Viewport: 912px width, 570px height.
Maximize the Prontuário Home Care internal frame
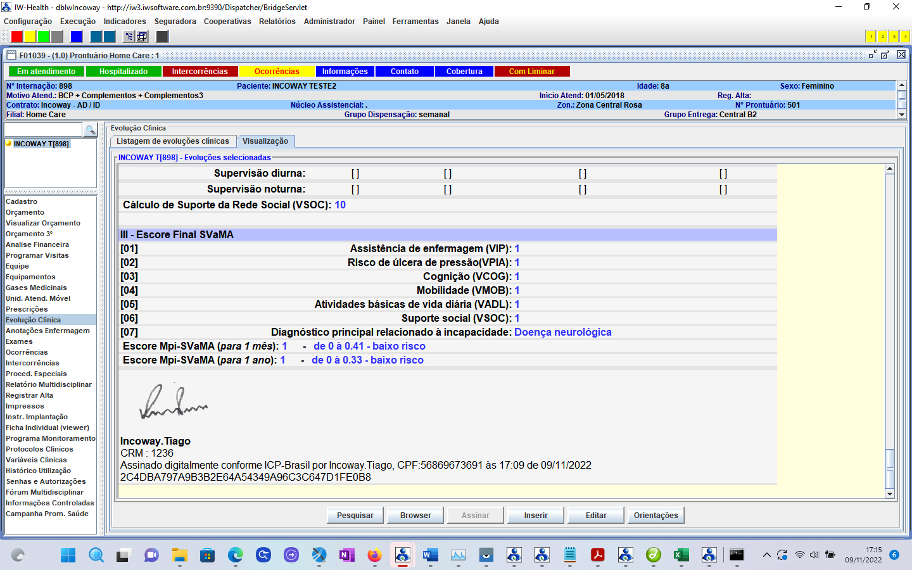click(885, 55)
